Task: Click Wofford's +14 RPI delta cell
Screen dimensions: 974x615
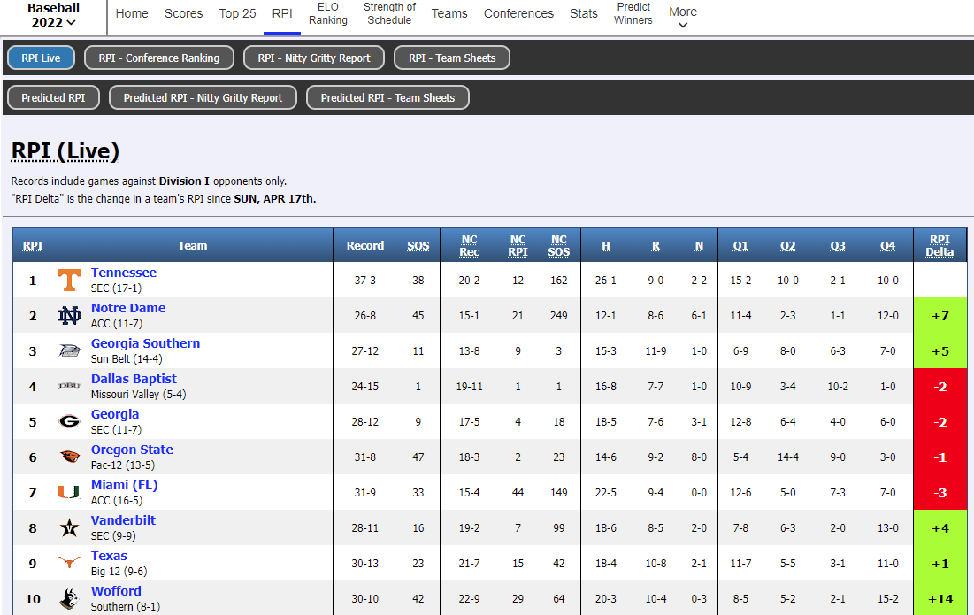Action: click(939, 599)
